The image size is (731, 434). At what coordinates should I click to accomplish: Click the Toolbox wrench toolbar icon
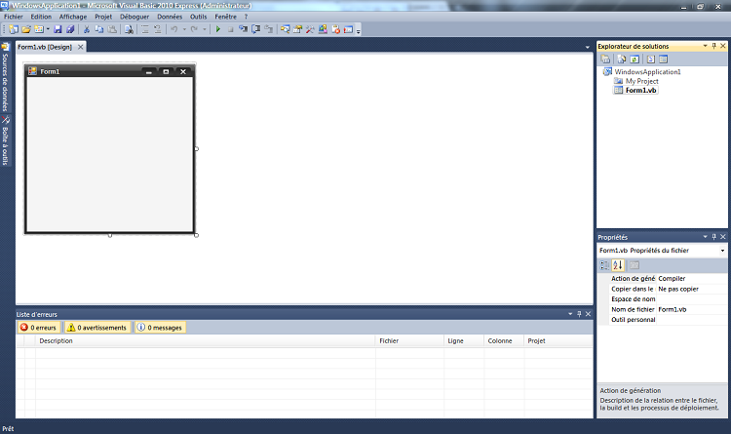point(310,29)
